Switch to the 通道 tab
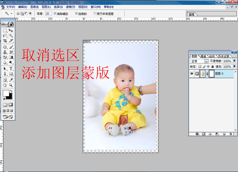The width and height of the screenshot is (238, 172). 203,56
